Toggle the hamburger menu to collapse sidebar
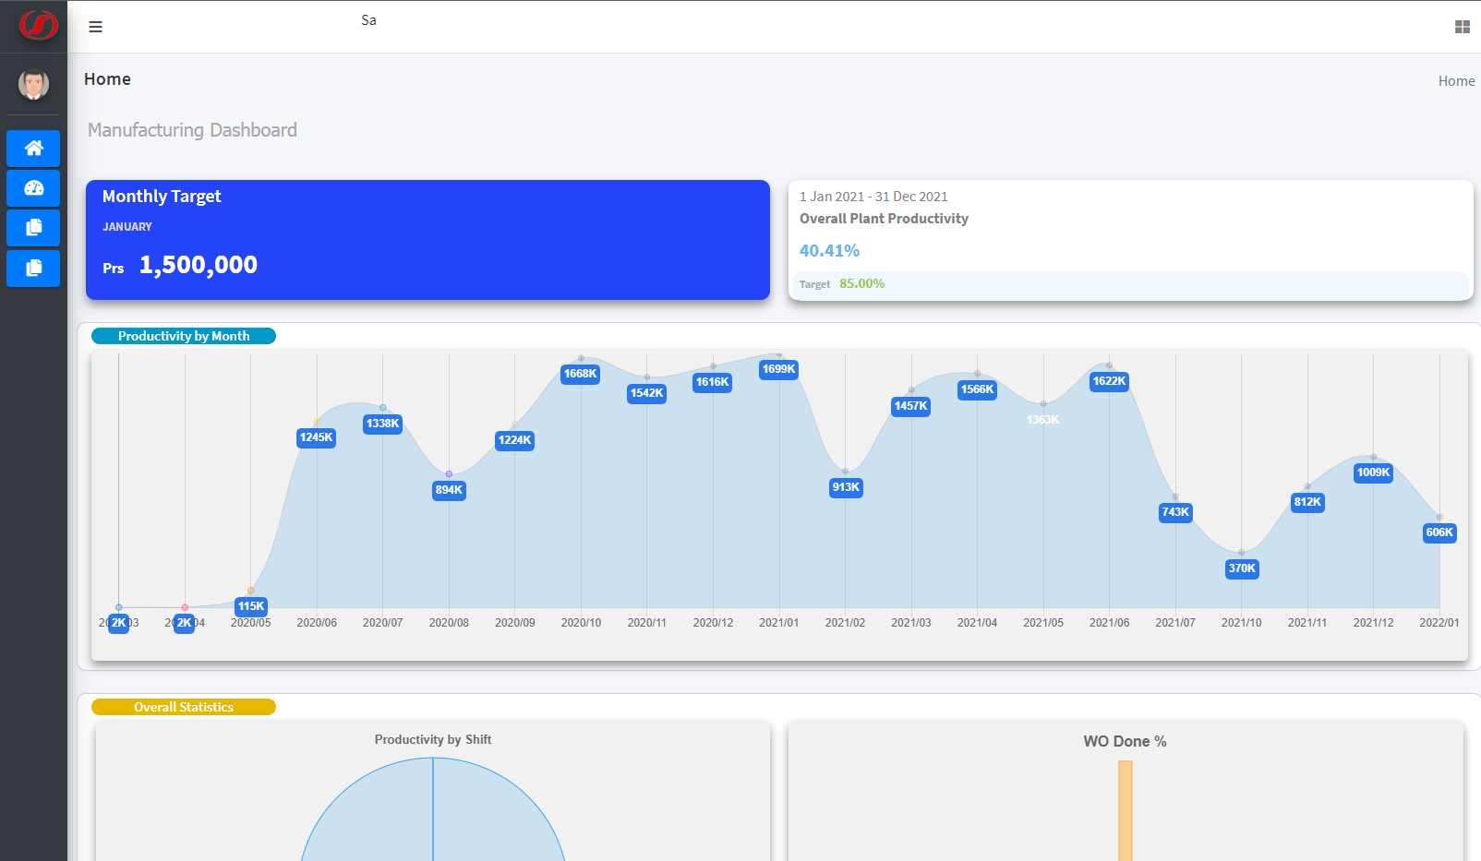This screenshot has height=861, width=1481. point(95,27)
